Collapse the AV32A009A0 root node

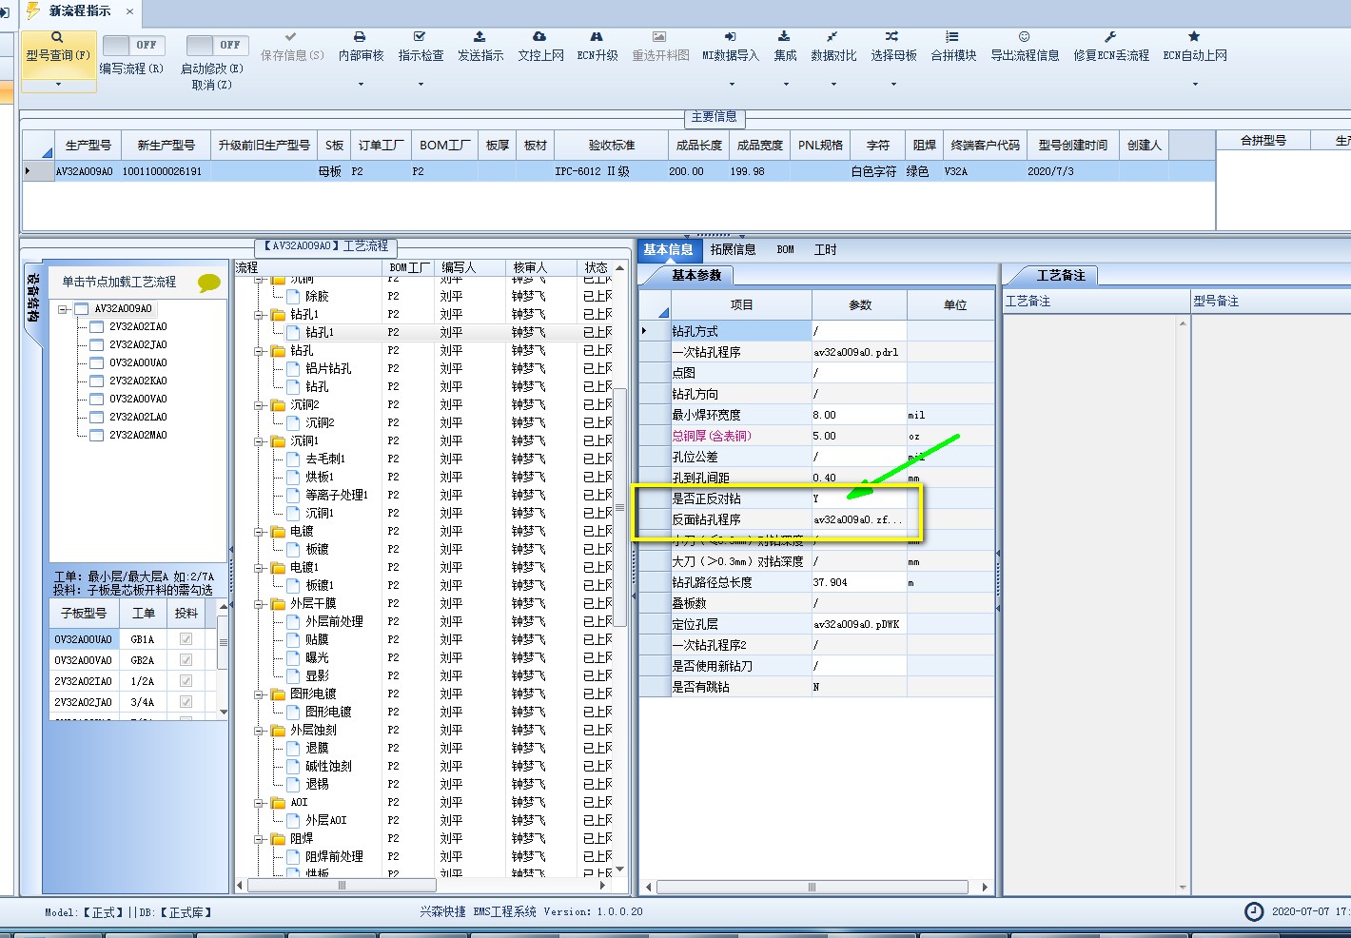click(x=63, y=309)
